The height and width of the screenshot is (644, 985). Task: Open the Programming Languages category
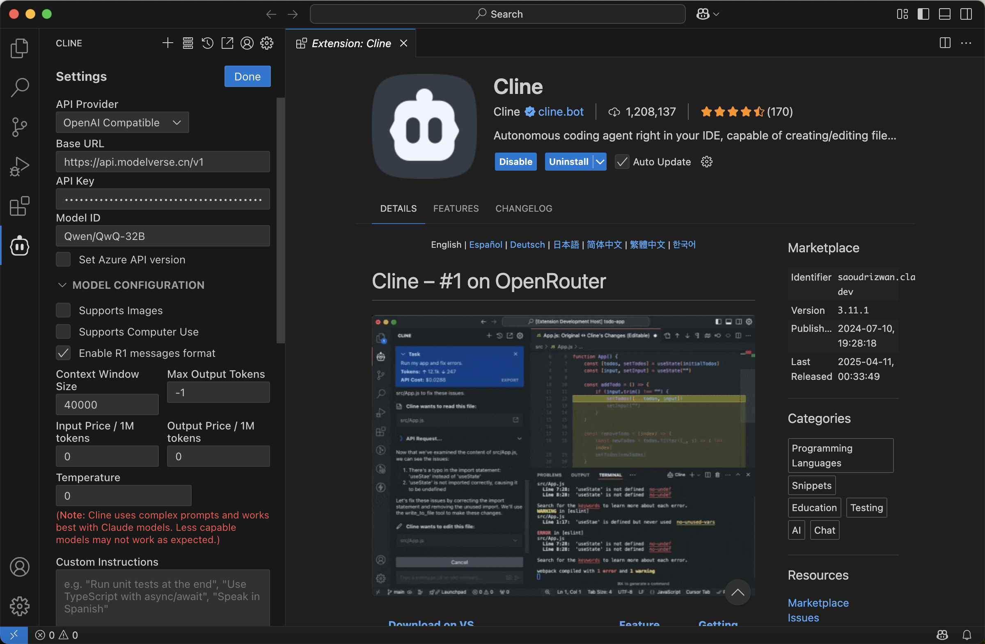[841, 455]
